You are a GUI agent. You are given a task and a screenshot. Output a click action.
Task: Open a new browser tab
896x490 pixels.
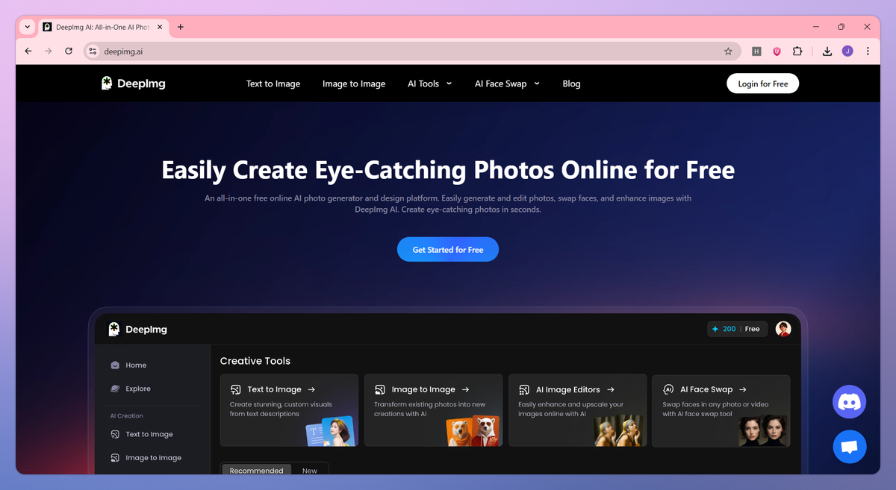point(180,27)
